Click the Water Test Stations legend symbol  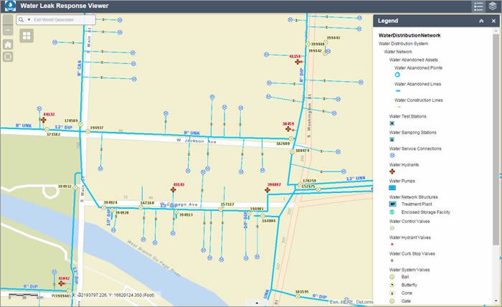click(x=392, y=123)
